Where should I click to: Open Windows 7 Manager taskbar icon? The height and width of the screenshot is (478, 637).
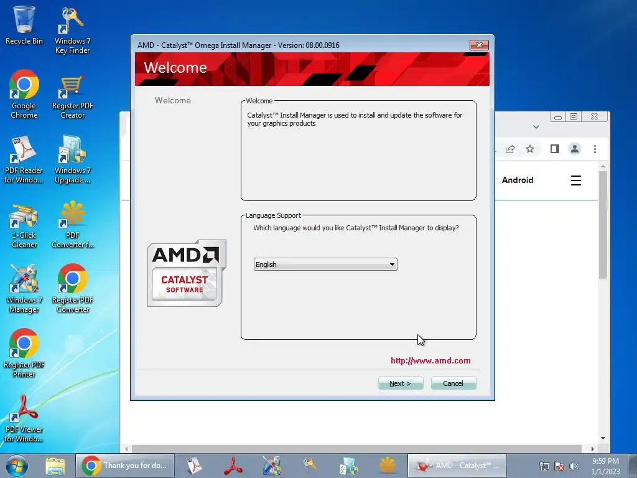pyautogui.click(x=272, y=466)
